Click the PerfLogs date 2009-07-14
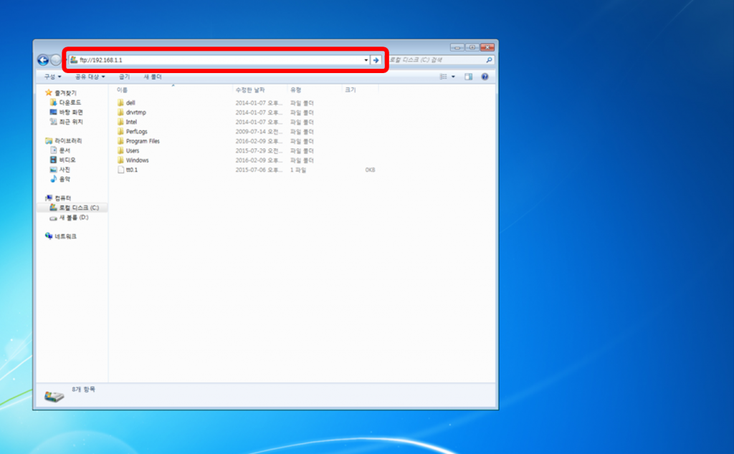734x454 pixels. [259, 132]
